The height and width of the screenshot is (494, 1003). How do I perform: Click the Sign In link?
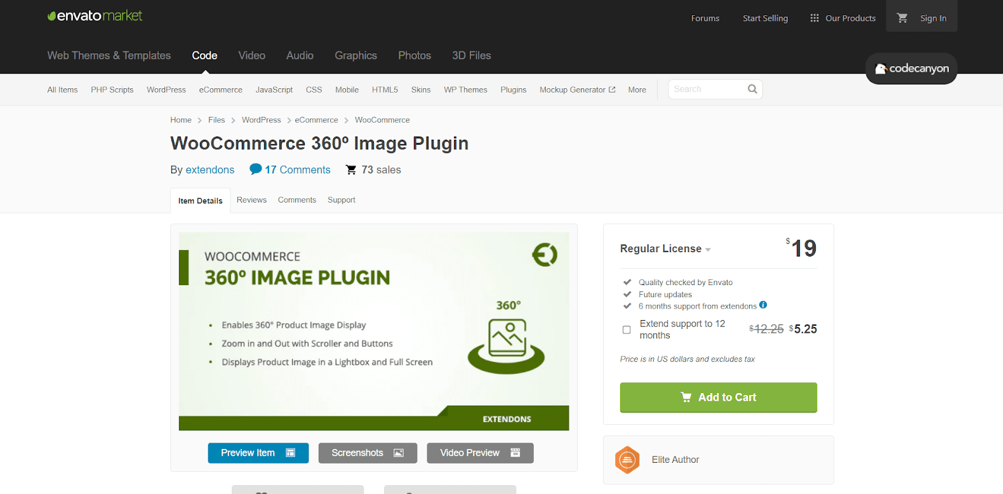point(933,18)
